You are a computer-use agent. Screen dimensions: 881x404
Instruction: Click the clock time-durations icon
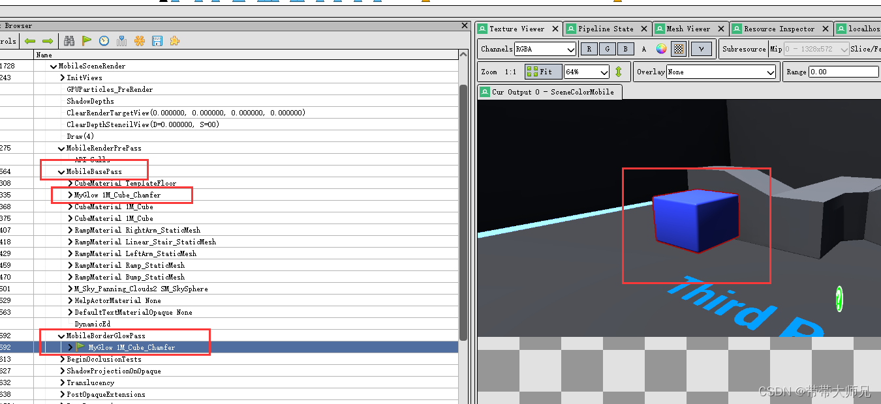[x=104, y=41]
